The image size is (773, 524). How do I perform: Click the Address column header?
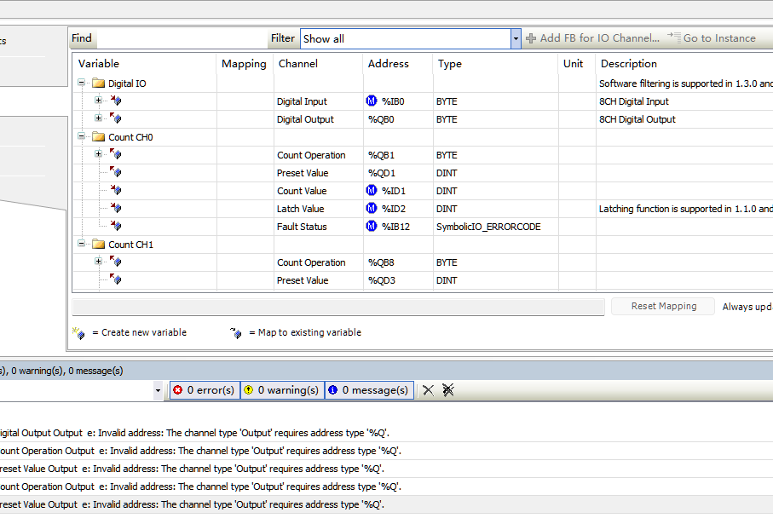coord(389,64)
